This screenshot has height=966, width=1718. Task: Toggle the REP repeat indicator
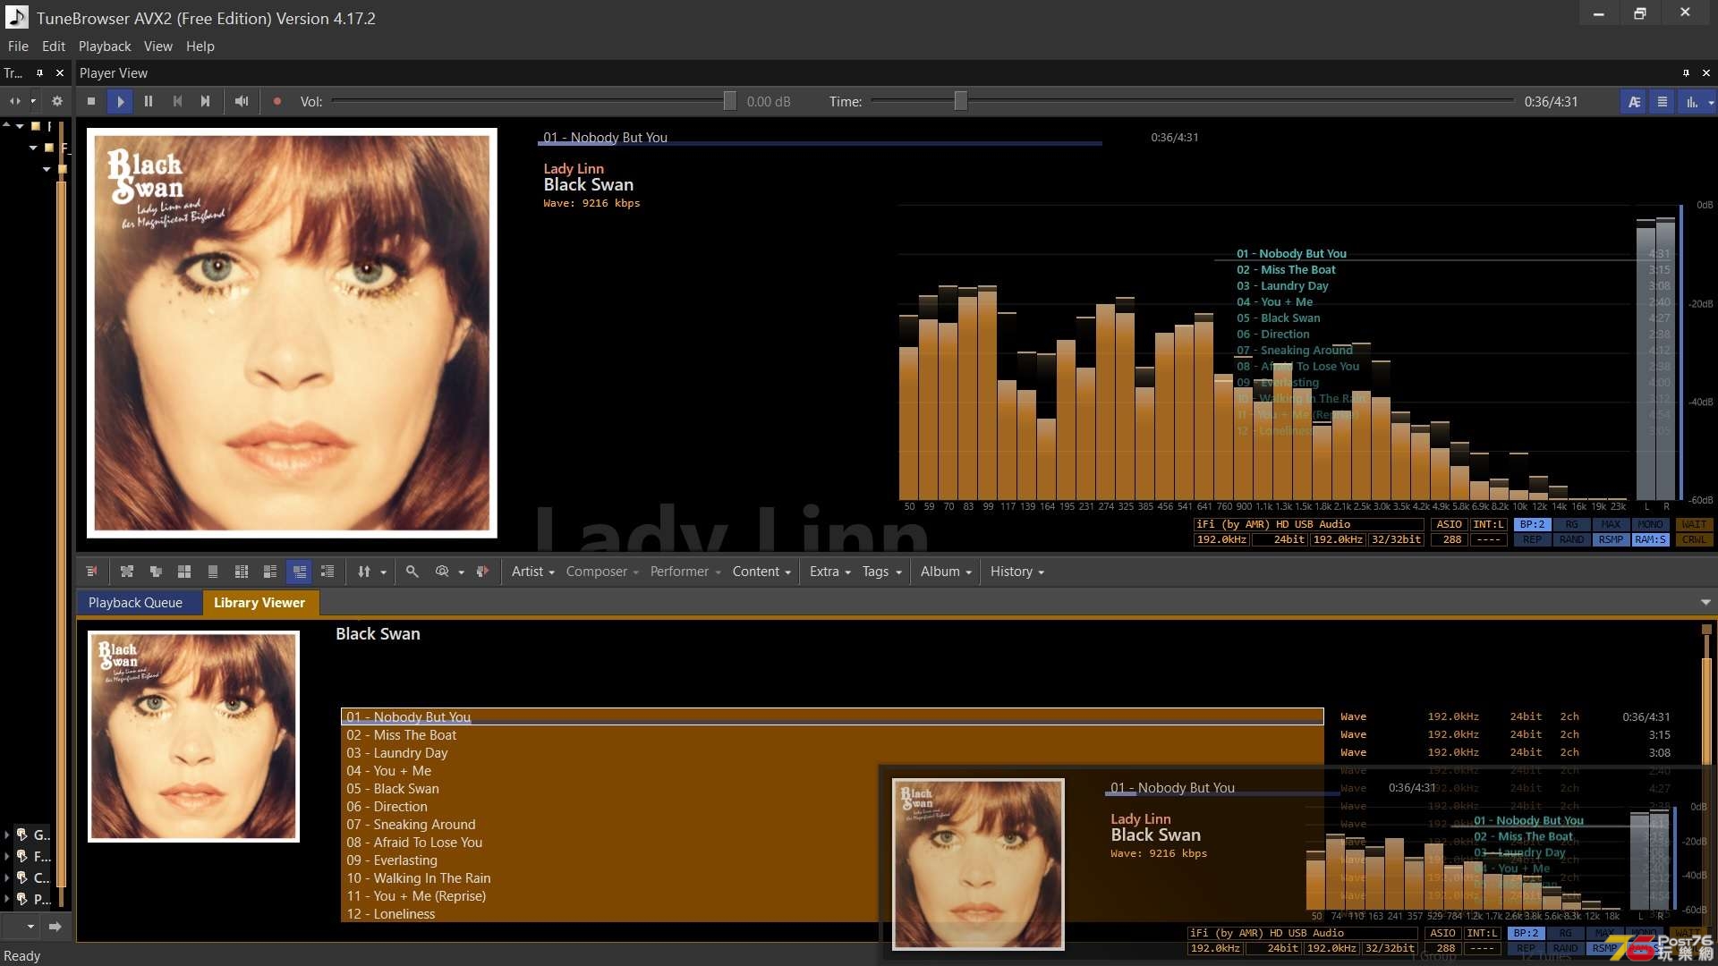coord(1532,540)
